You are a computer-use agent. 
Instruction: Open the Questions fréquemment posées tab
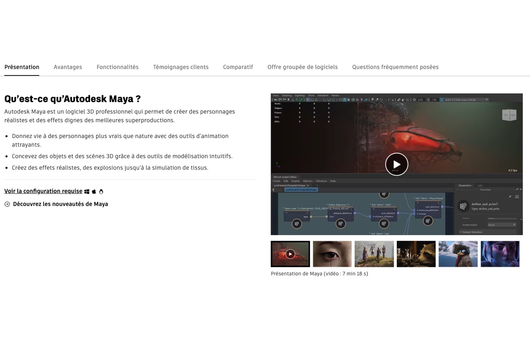pos(395,67)
